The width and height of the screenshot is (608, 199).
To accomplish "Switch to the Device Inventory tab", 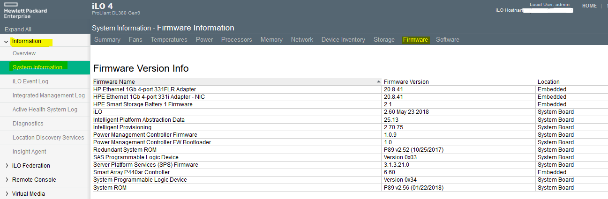I will pyautogui.click(x=343, y=40).
